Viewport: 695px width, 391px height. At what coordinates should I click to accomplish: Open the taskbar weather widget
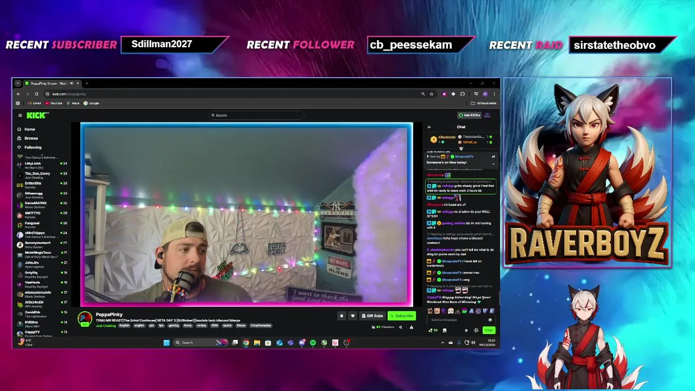pos(26,343)
